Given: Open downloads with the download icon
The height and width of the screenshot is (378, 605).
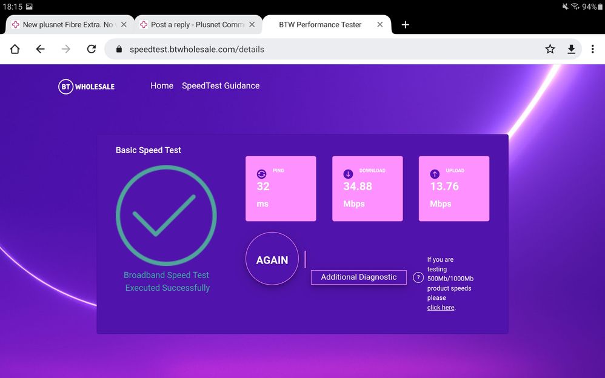Looking at the screenshot, I should coord(571,49).
